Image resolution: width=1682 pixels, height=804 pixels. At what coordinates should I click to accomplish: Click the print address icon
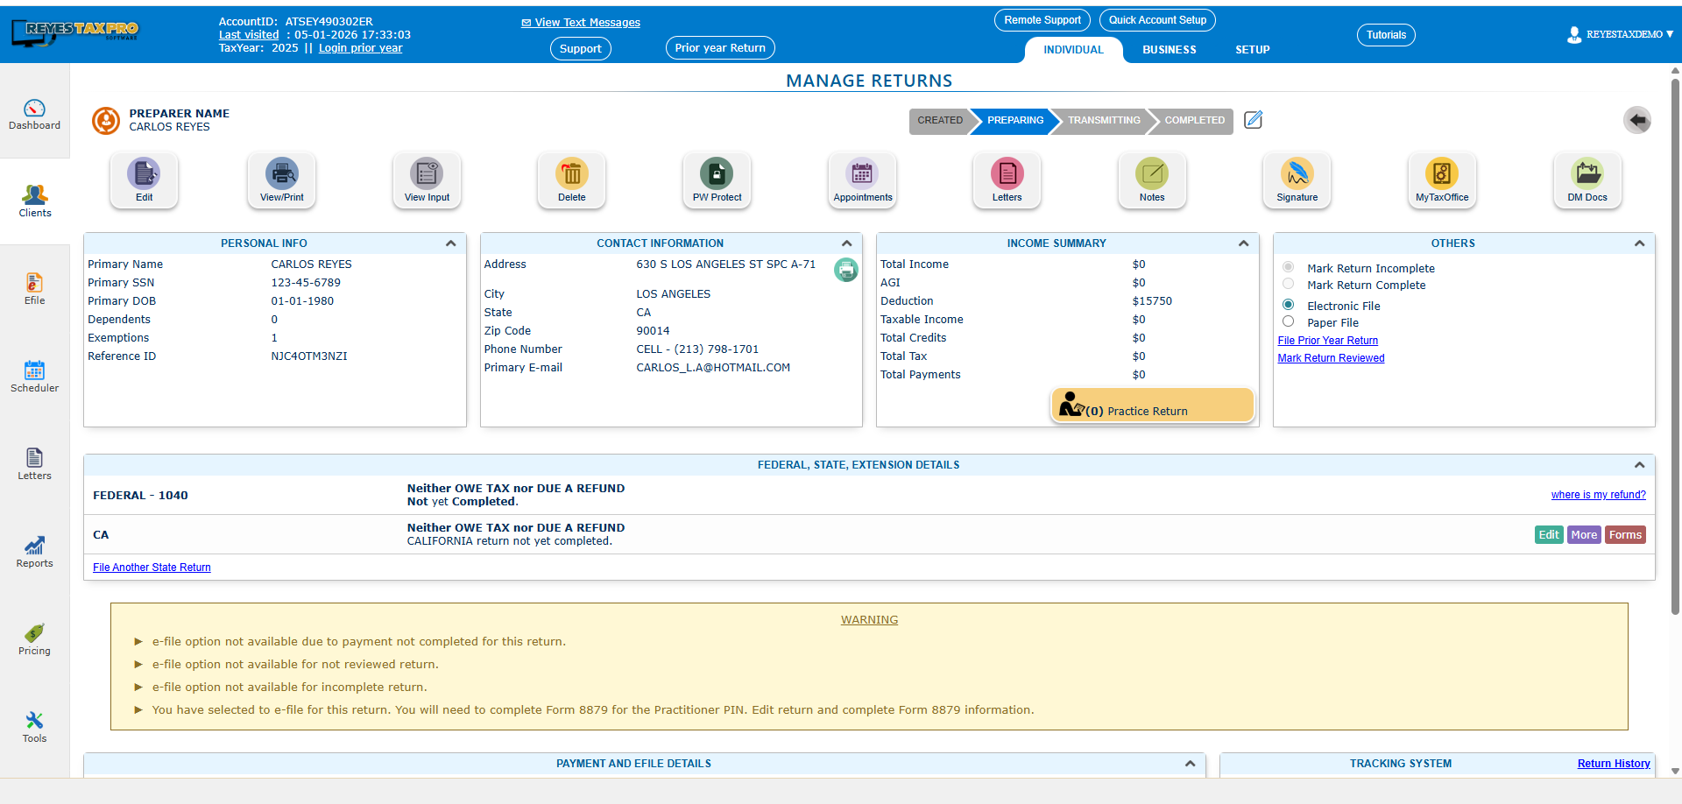pos(846,270)
